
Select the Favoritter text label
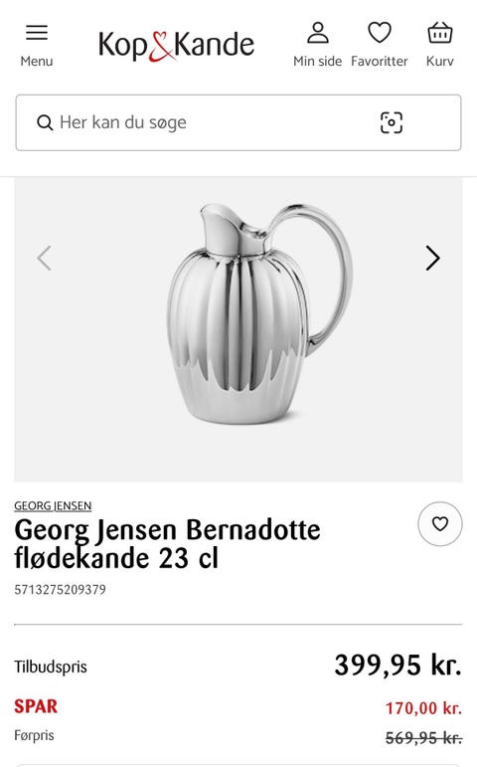tap(380, 61)
